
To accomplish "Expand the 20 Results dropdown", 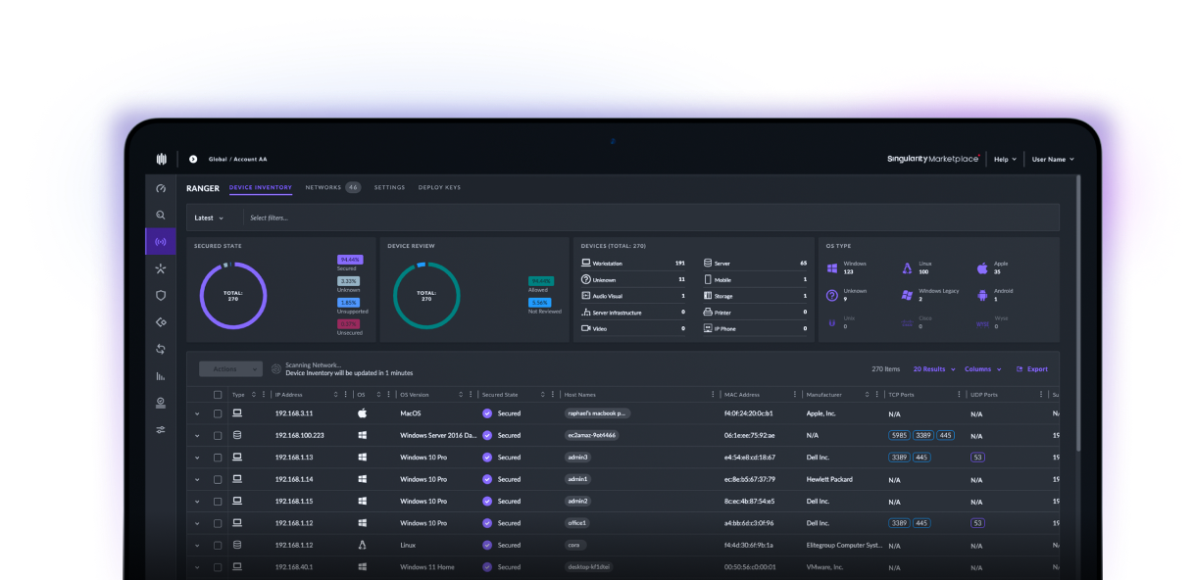I will click(932, 369).
